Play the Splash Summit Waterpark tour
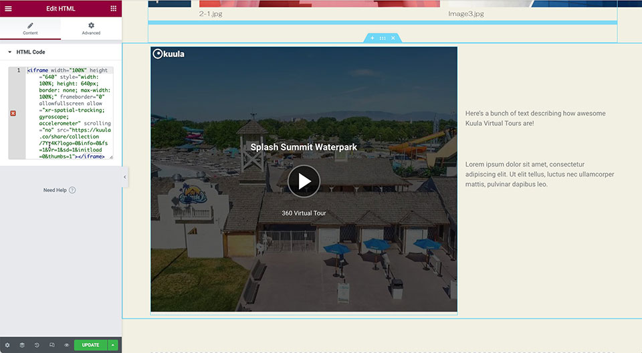Viewport: 642px width, 353px height. [x=304, y=181]
